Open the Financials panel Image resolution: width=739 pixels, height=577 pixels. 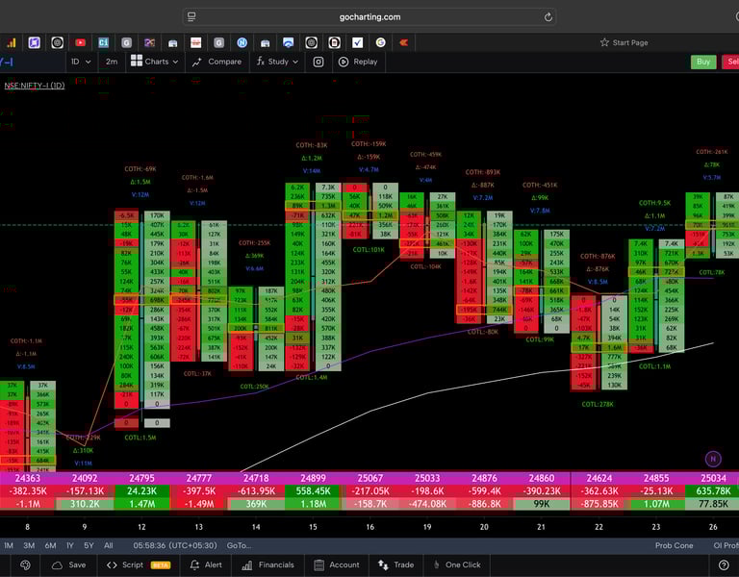pyautogui.click(x=268, y=564)
